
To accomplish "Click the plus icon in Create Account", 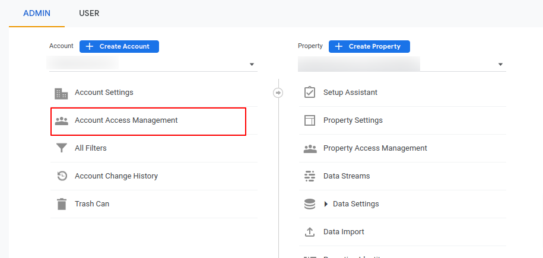I will tap(90, 46).
